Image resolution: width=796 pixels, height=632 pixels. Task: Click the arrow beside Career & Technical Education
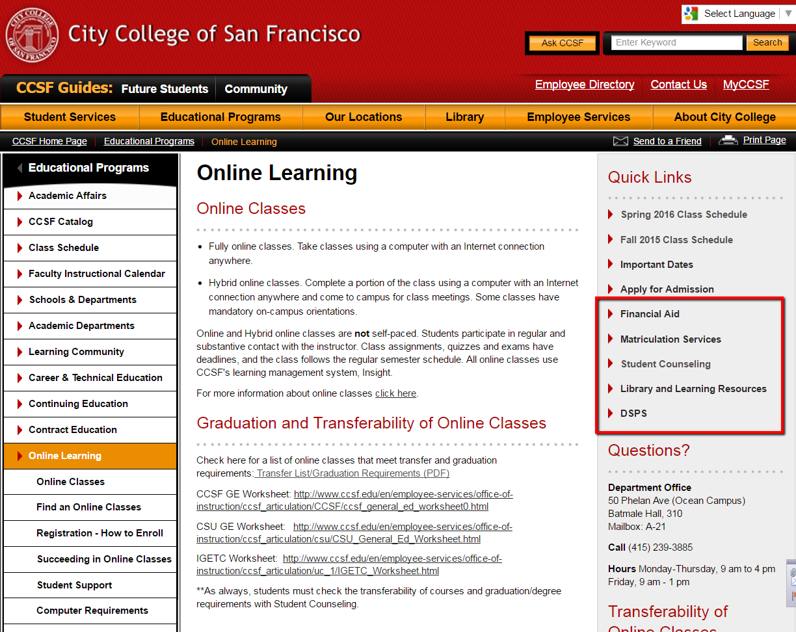(x=20, y=378)
